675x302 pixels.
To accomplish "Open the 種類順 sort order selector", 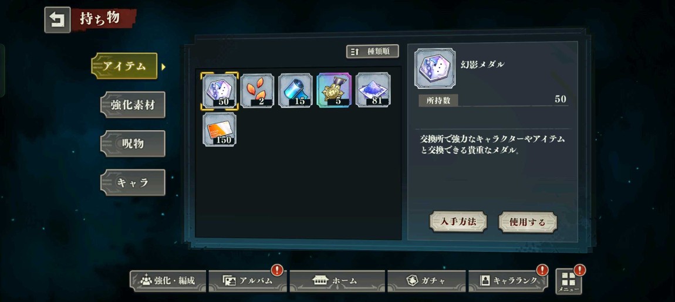I will pyautogui.click(x=372, y=52).
